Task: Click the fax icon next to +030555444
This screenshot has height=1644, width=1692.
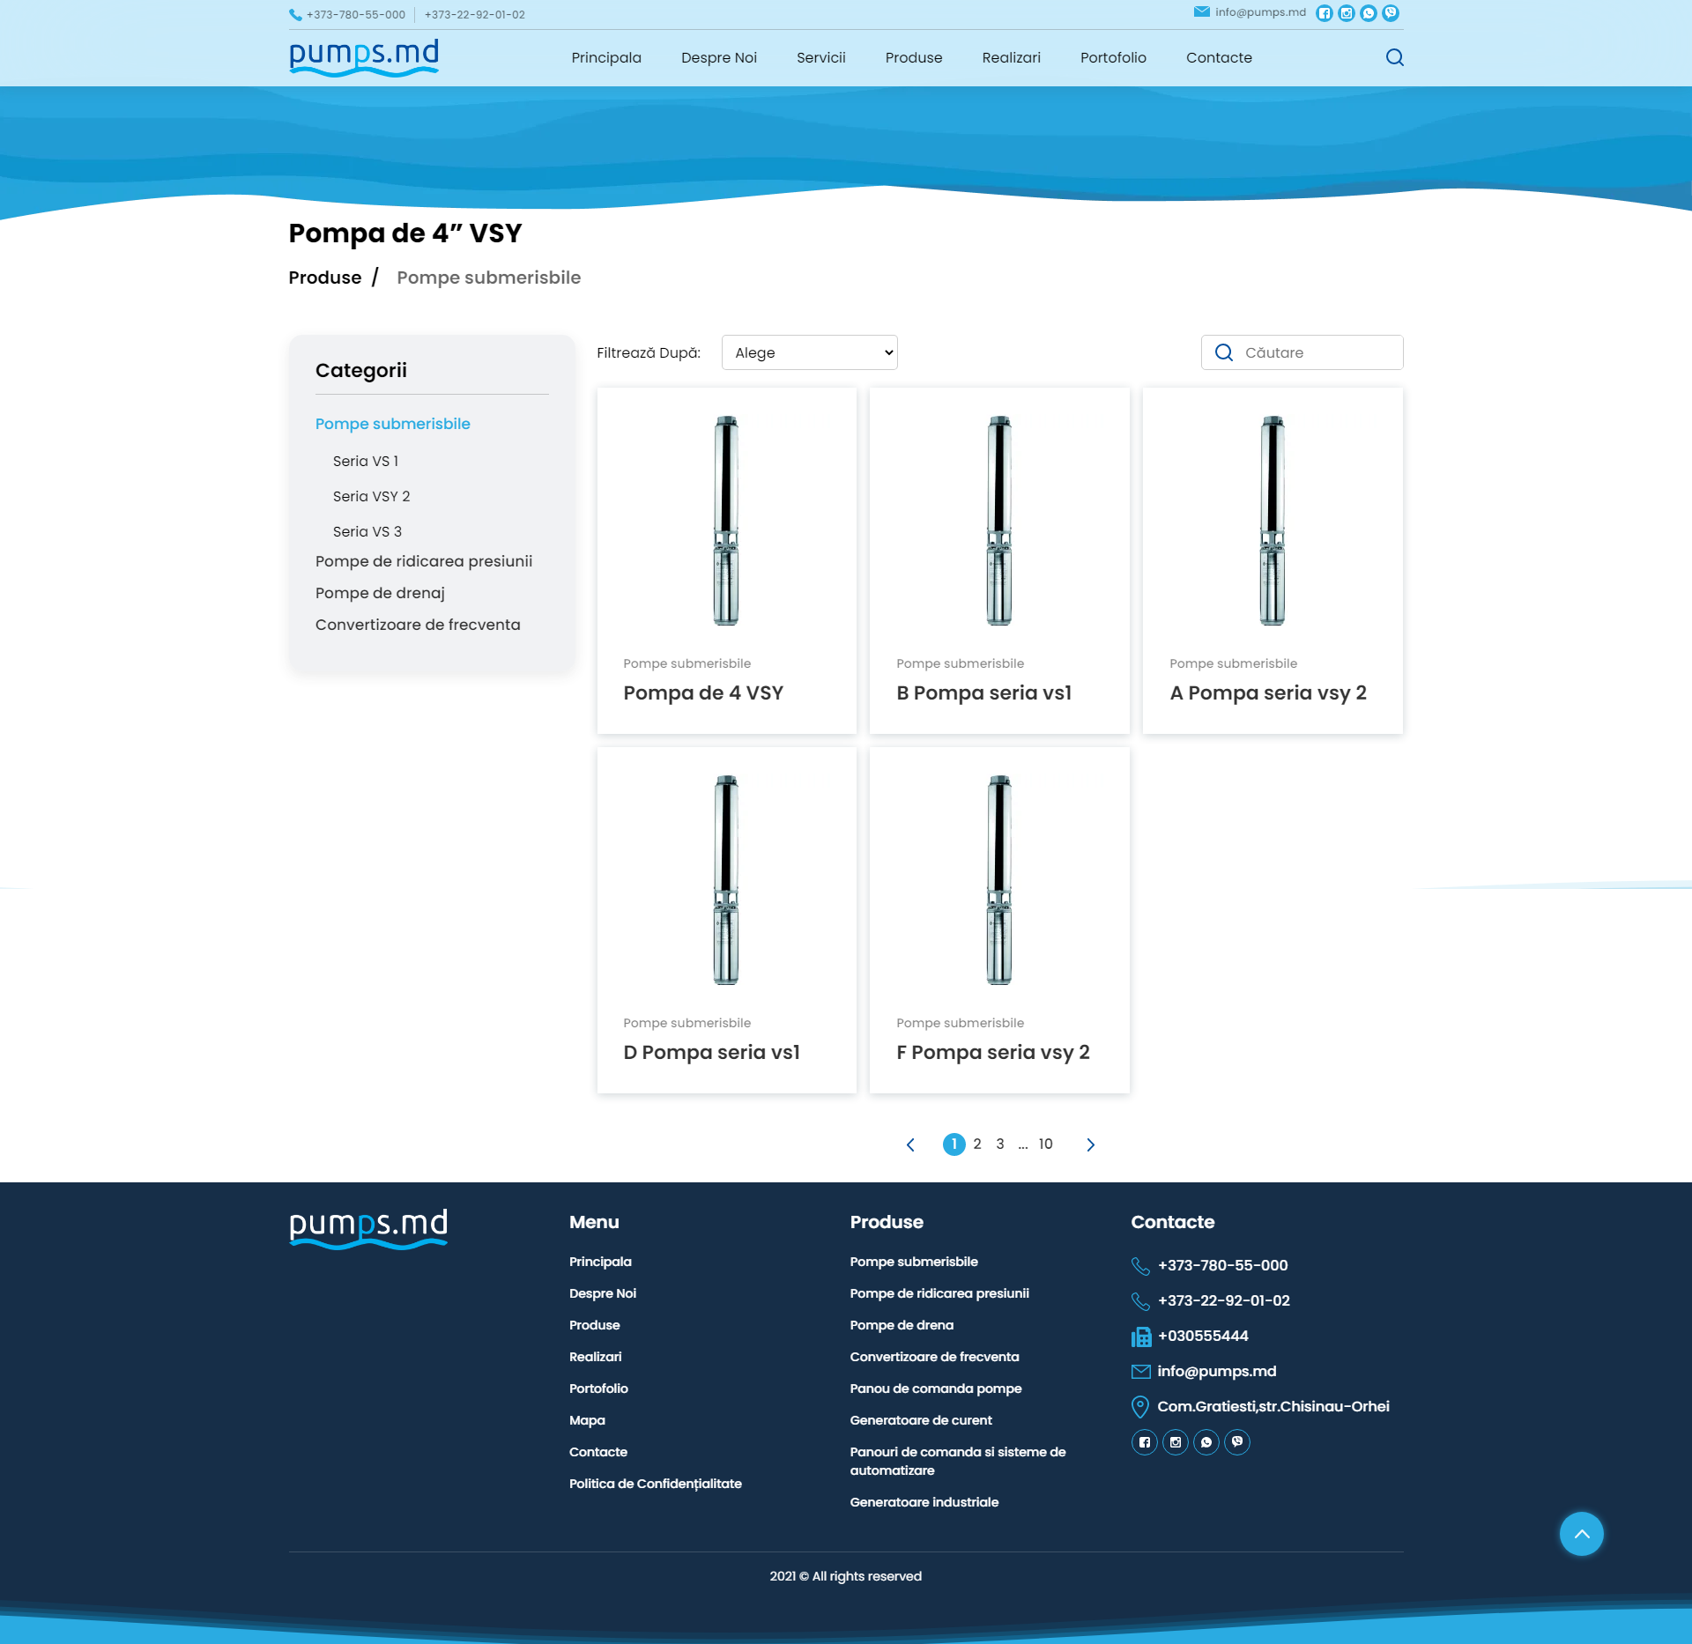Action: click(x=1141, y=1337)
